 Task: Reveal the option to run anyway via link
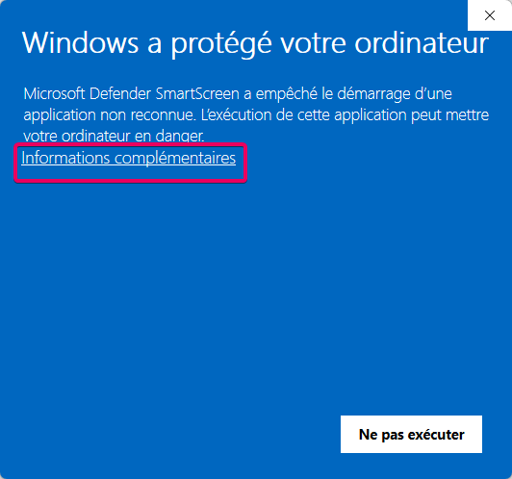click(x=128, y=158)
